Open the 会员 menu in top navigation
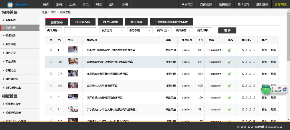 [x=85, y=5]
